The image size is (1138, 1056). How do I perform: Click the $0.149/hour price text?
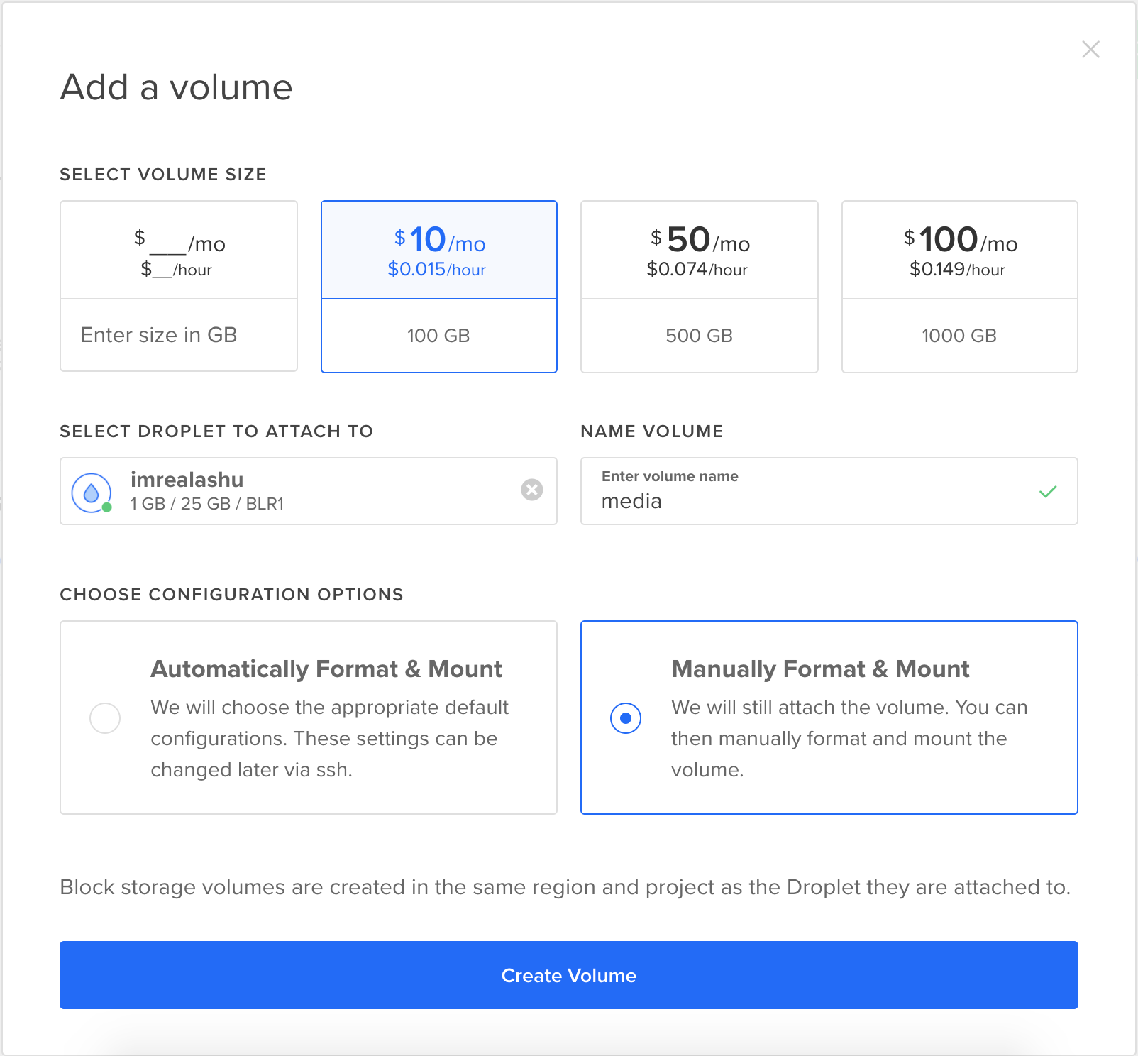[x=958, y=270]
